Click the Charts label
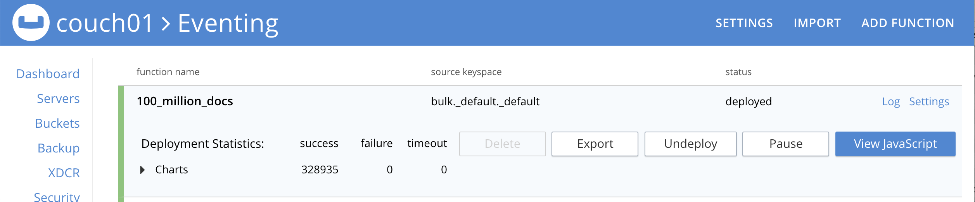Image resolution: width=975 pixels, height=202 pixels. click(171, 169)
